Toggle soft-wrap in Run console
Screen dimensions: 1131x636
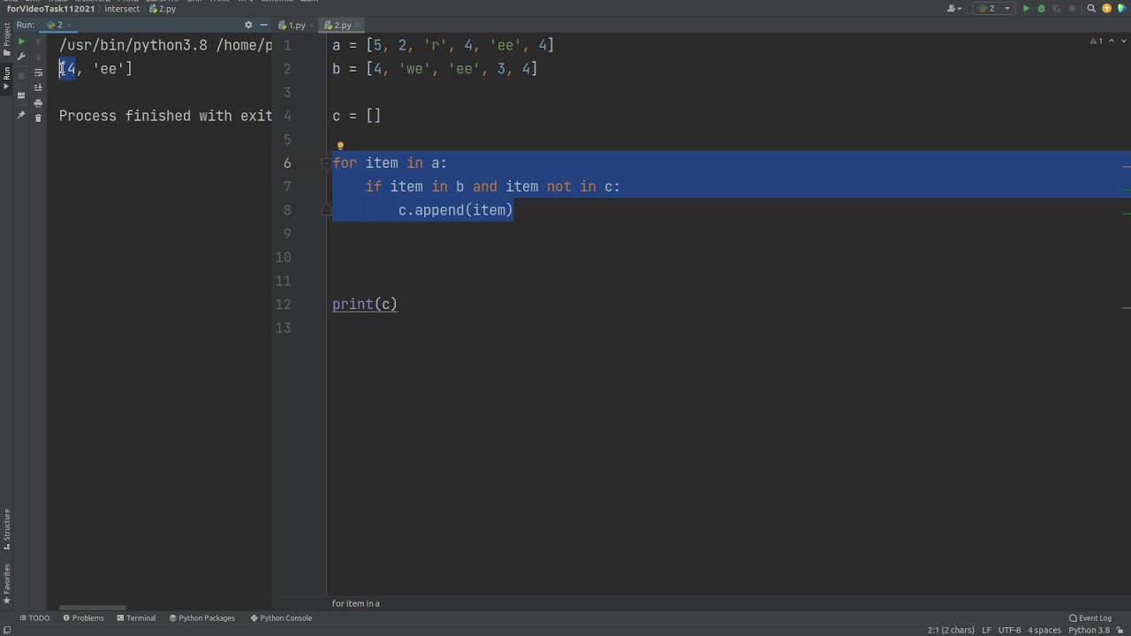38,72
